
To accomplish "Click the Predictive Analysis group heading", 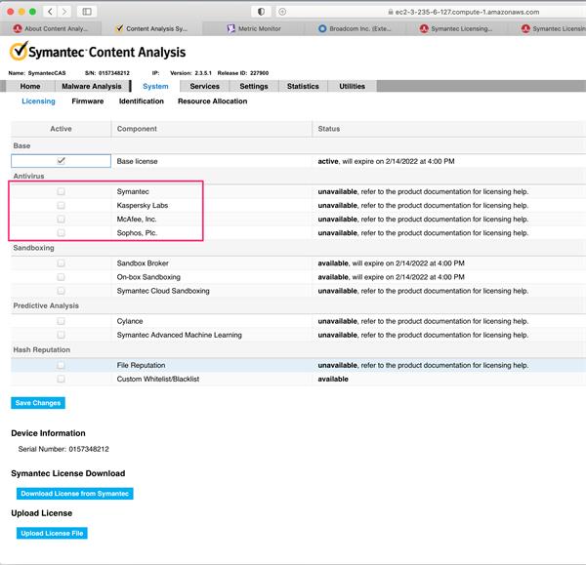I will point(46,305).
